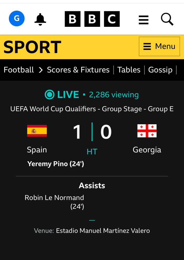This screenshot has width=184, height=260.
Task: Open the Scores & Fixtures tab
Action: [78, 70]
